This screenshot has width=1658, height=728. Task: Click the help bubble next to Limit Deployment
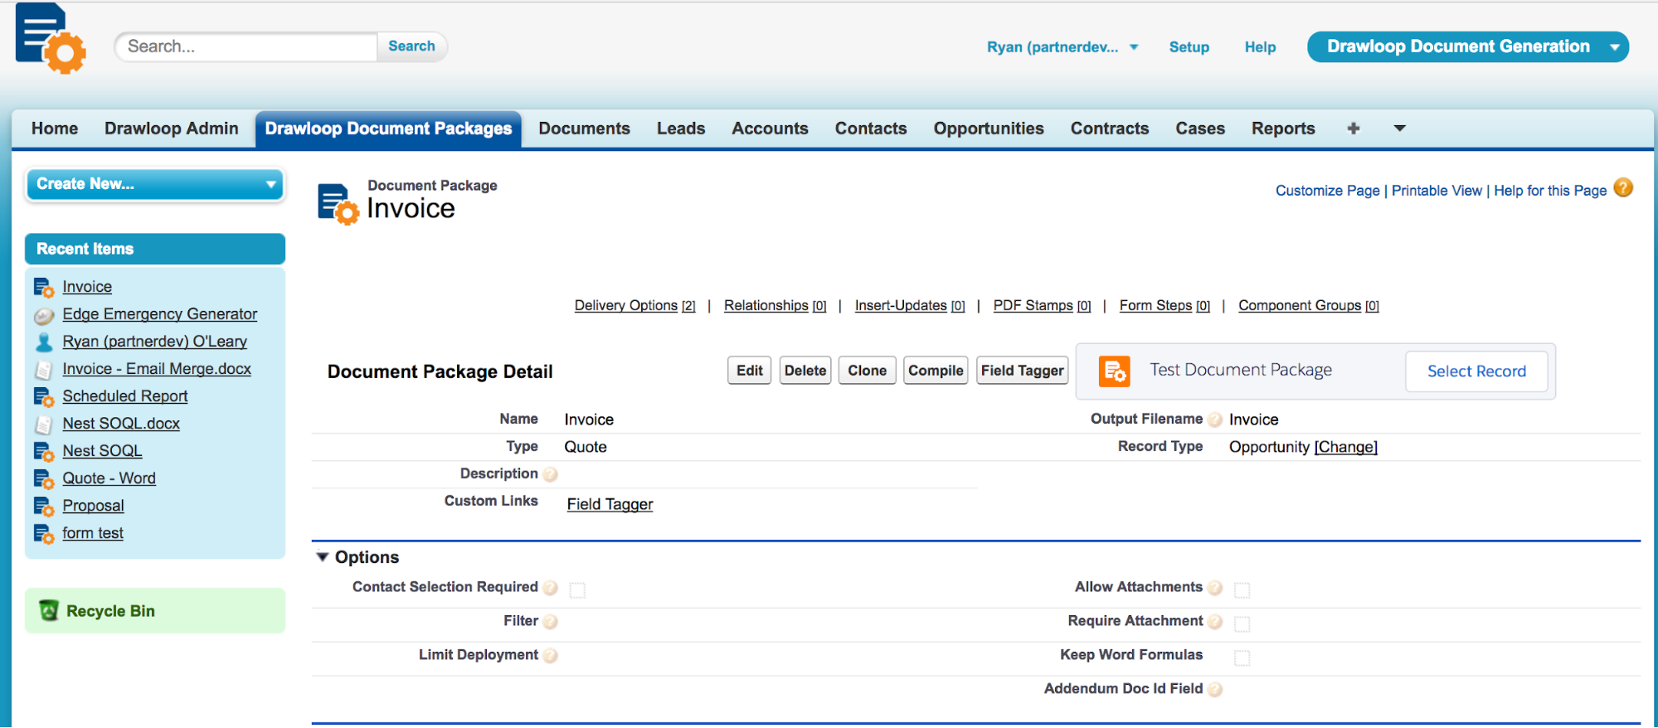(x=550, y=656)
